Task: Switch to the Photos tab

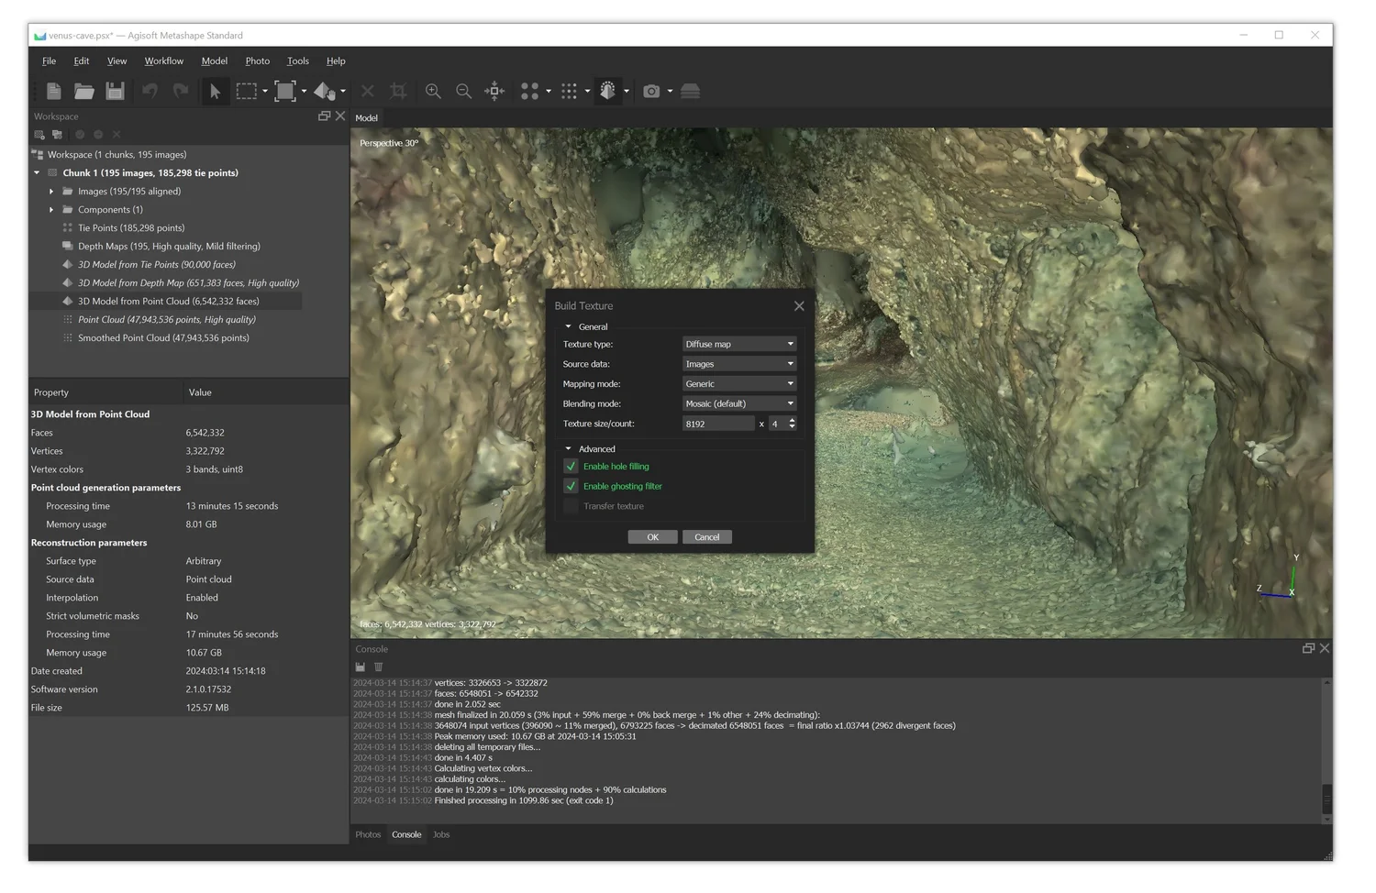Action: (368, 834)
